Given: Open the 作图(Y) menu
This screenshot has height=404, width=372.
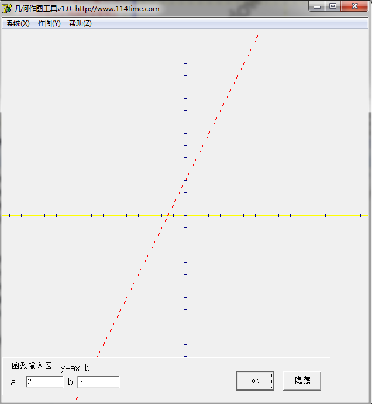Looking at the screenshot, I should point(49,23).
